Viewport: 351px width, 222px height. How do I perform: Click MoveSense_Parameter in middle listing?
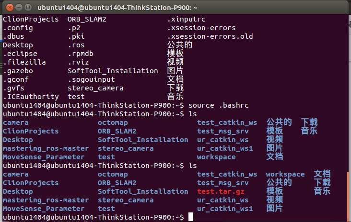click(44, 157)
